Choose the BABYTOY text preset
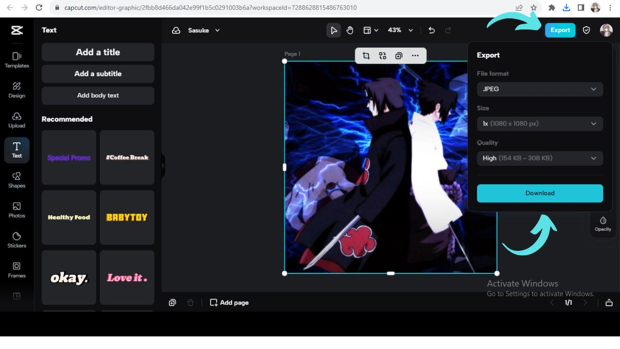Image resolution: width=620 pixels, height=349 pixels. tap(127, 218)
